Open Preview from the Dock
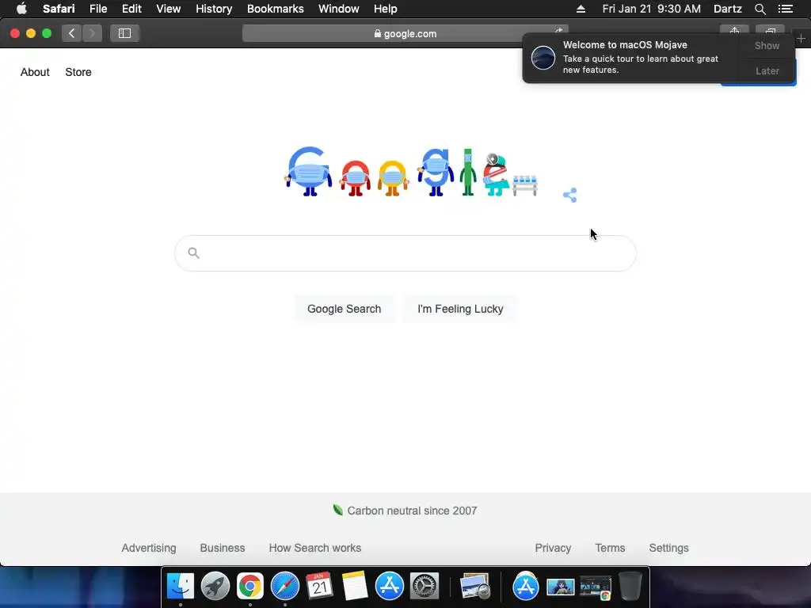Viewport: 811px width, 608px height. [x=475, y=586]
